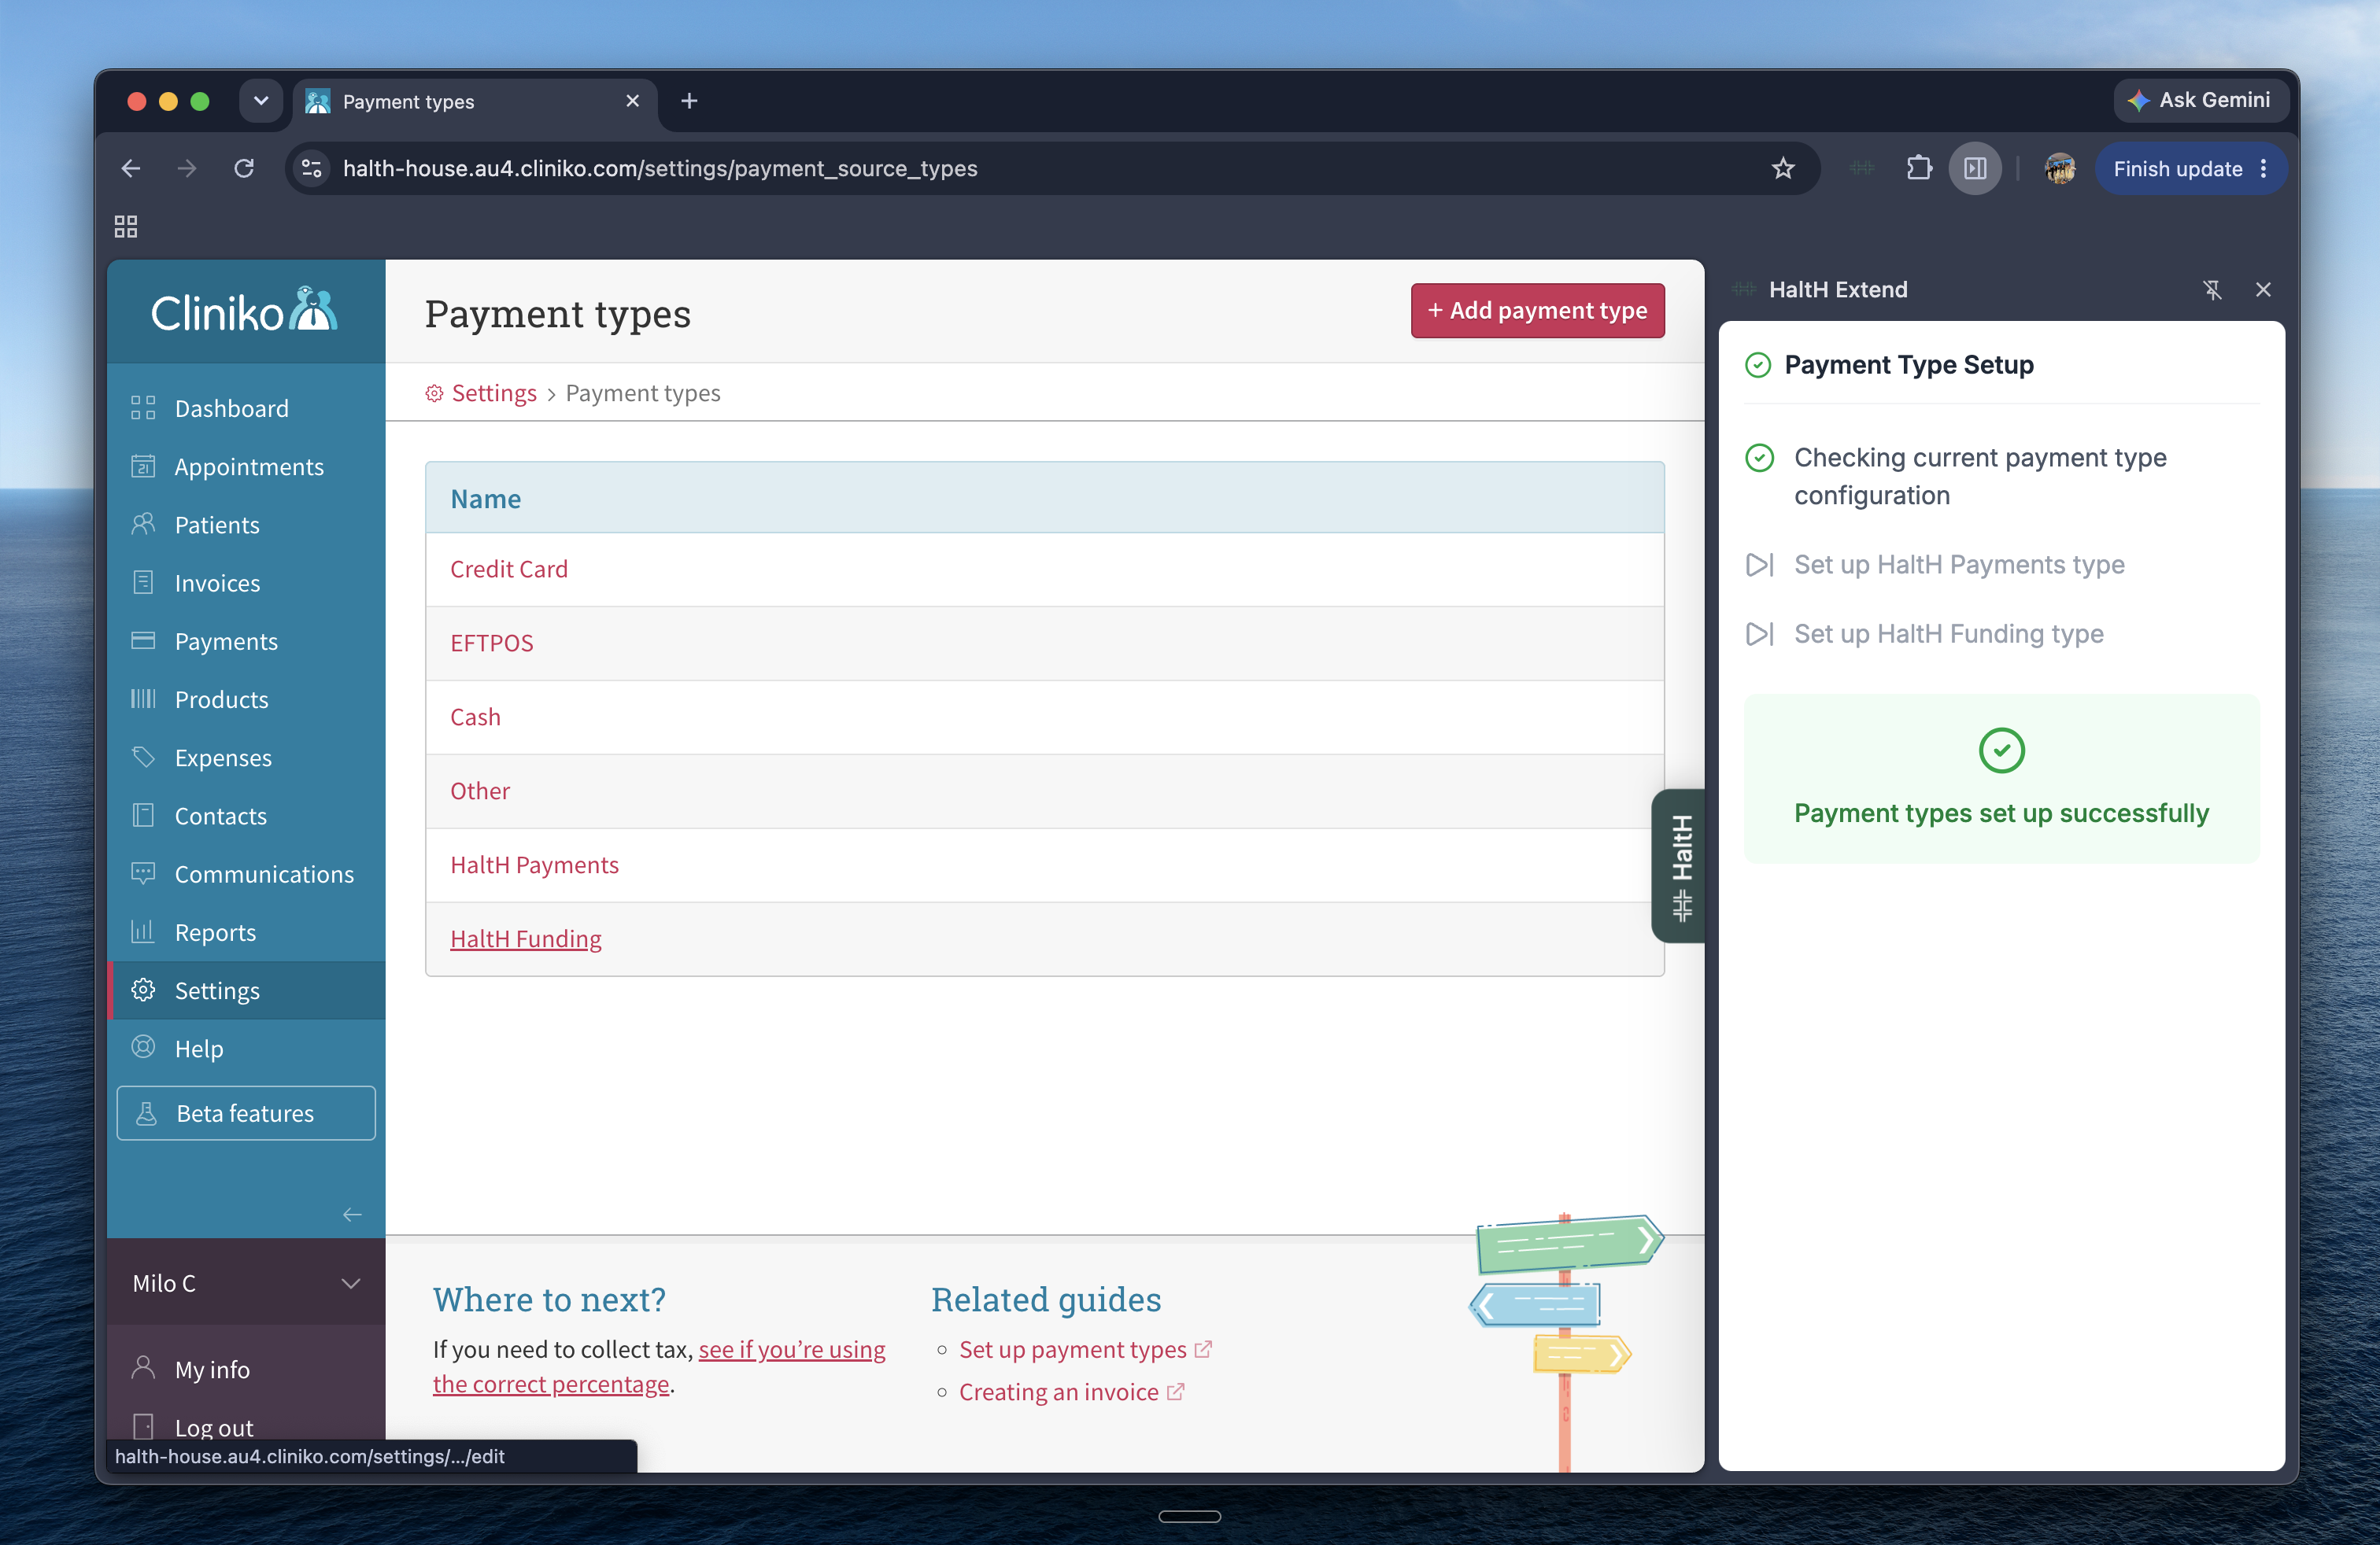Expand the Milo C user menu

click(246, 1282)
